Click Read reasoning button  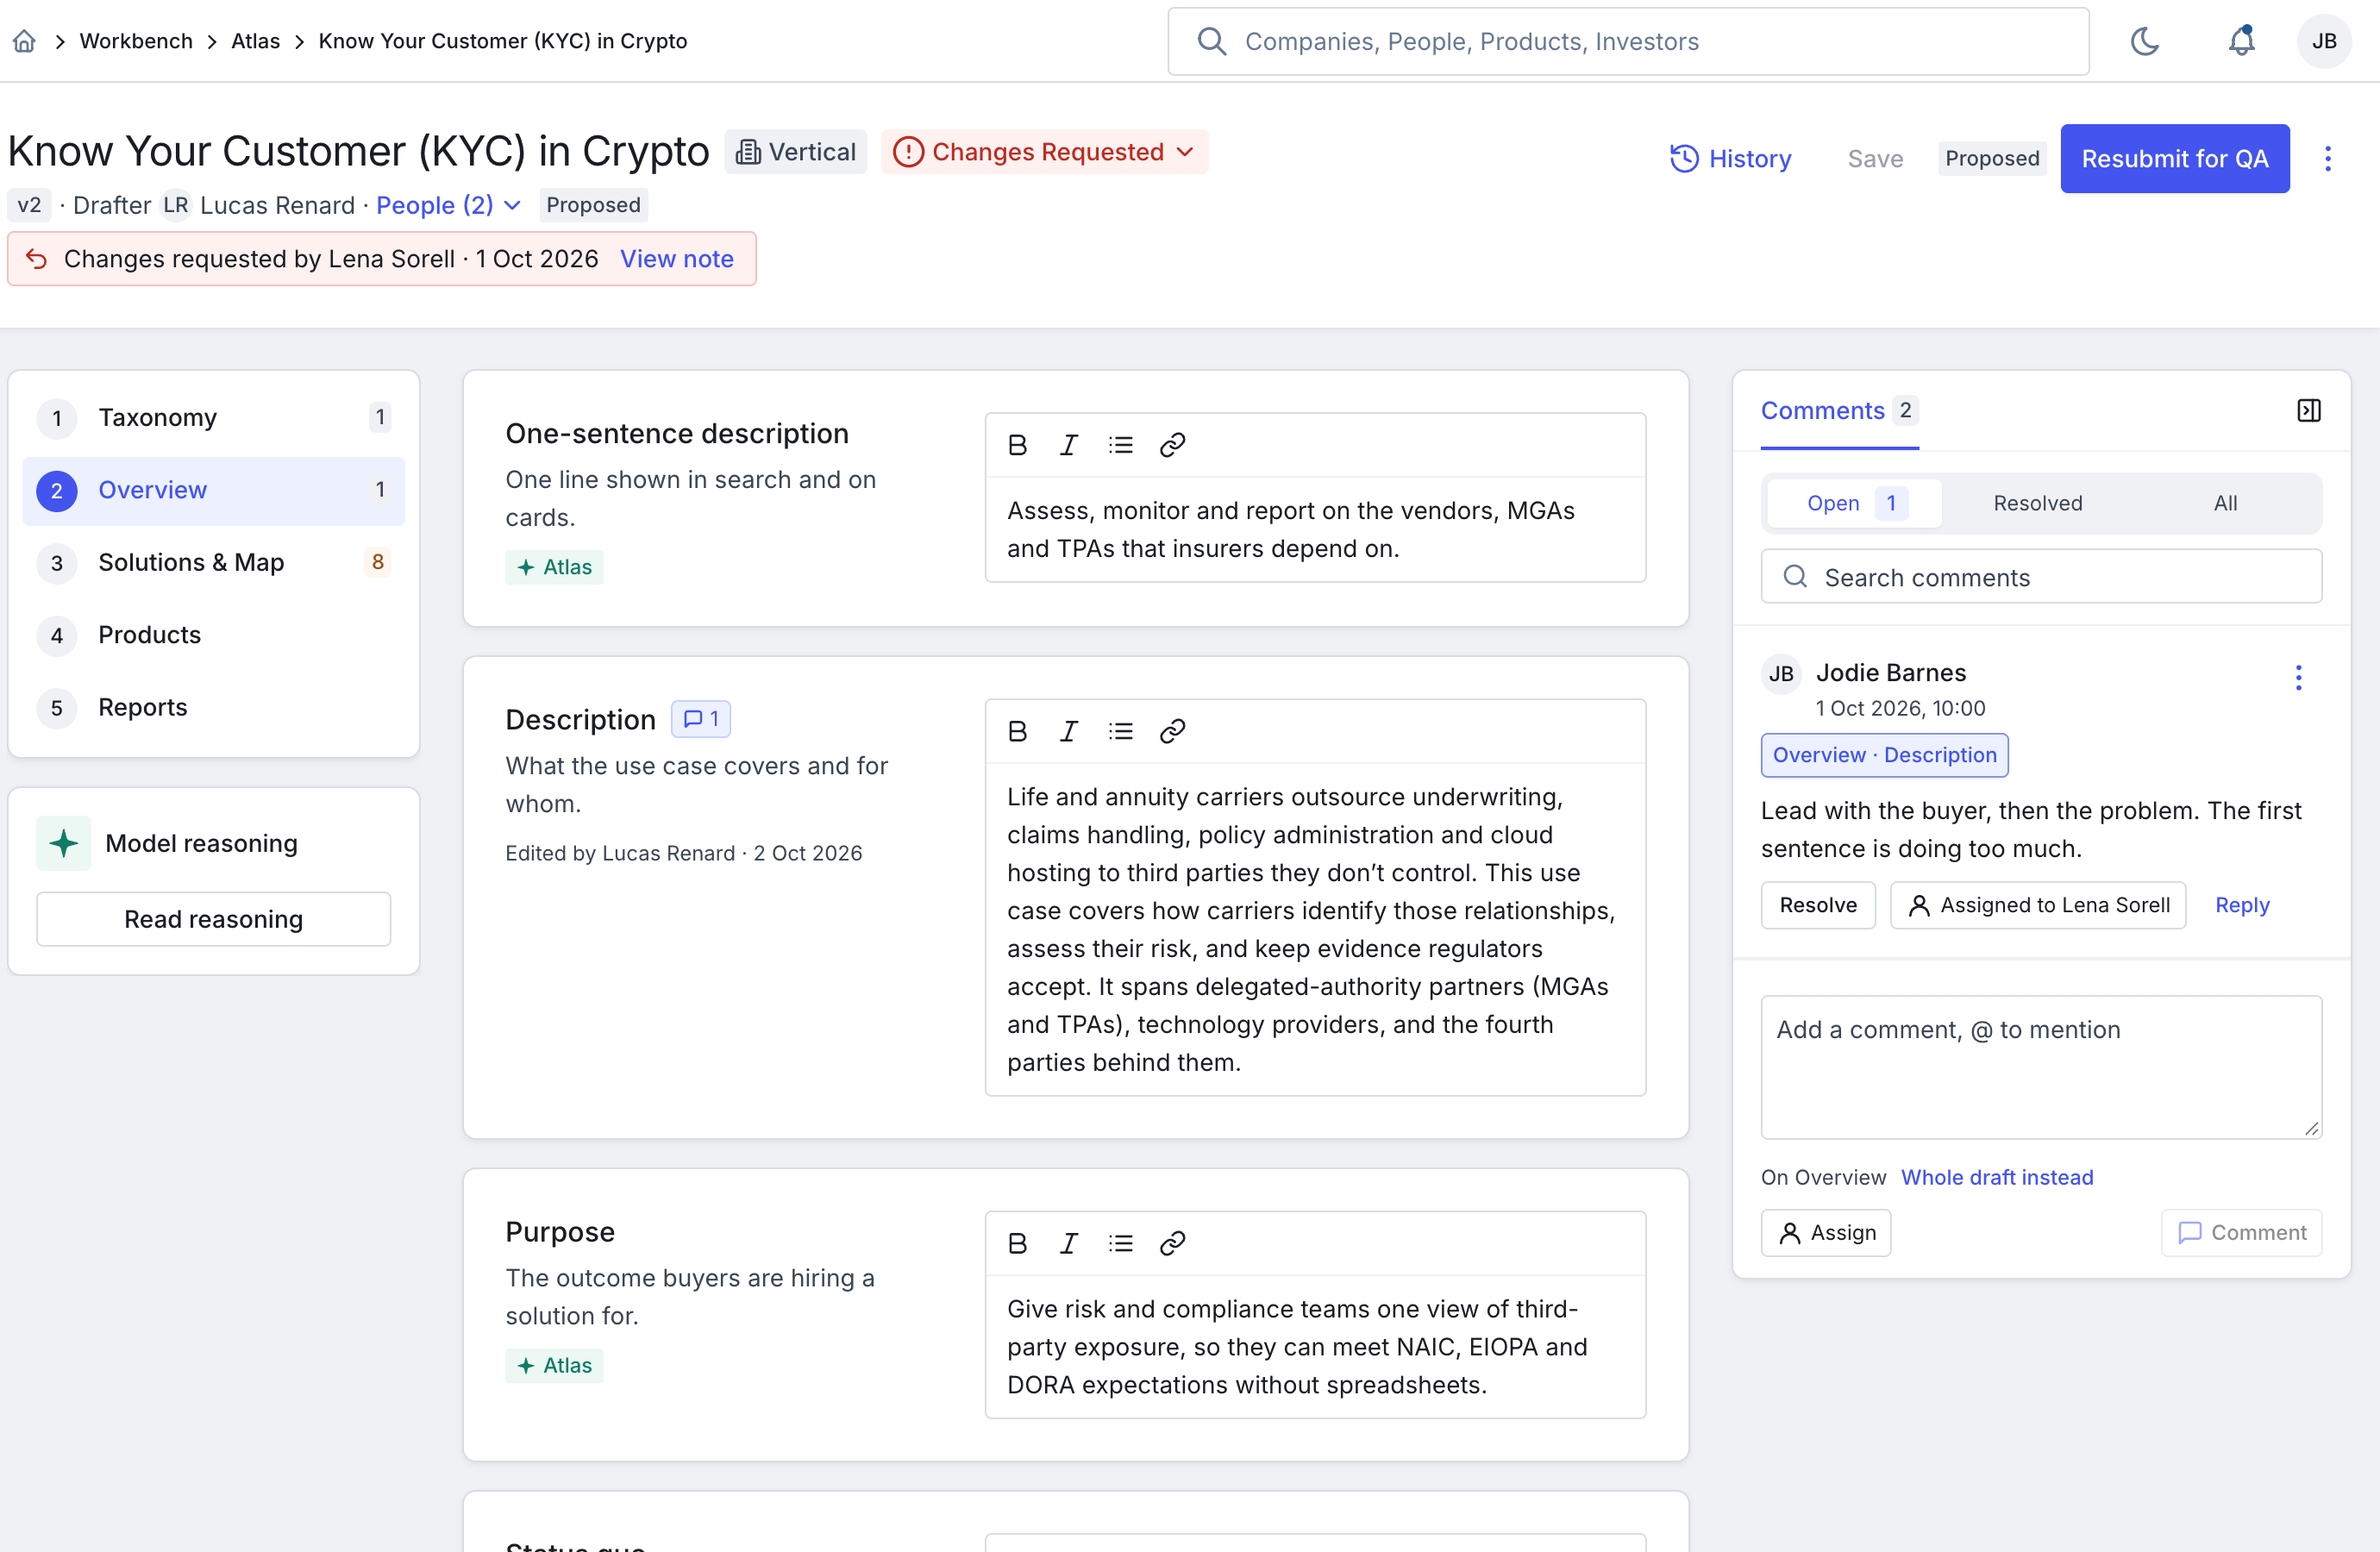[213, 919]
